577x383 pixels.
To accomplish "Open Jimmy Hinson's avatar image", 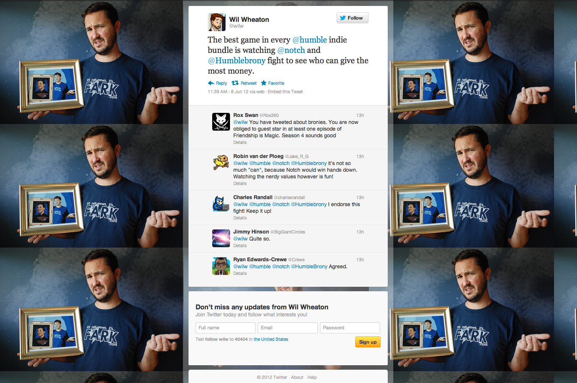I will [x=221, y=238].
